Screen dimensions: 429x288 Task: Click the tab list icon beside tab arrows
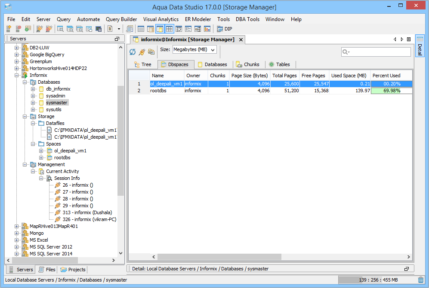tap(409, 39)
